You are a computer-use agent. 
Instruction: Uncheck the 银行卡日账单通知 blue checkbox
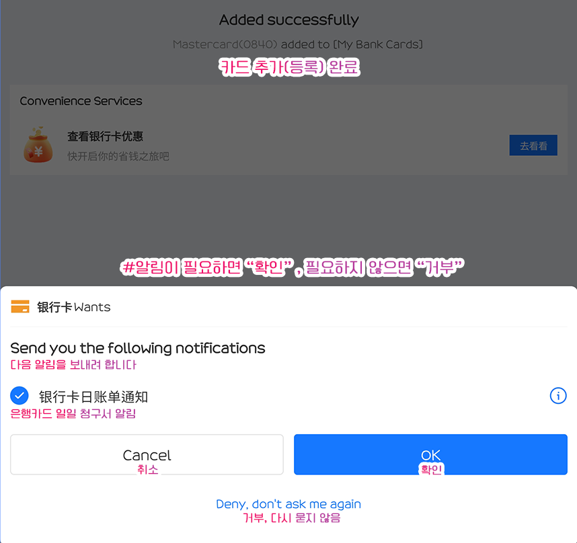(x=20, y=396)
